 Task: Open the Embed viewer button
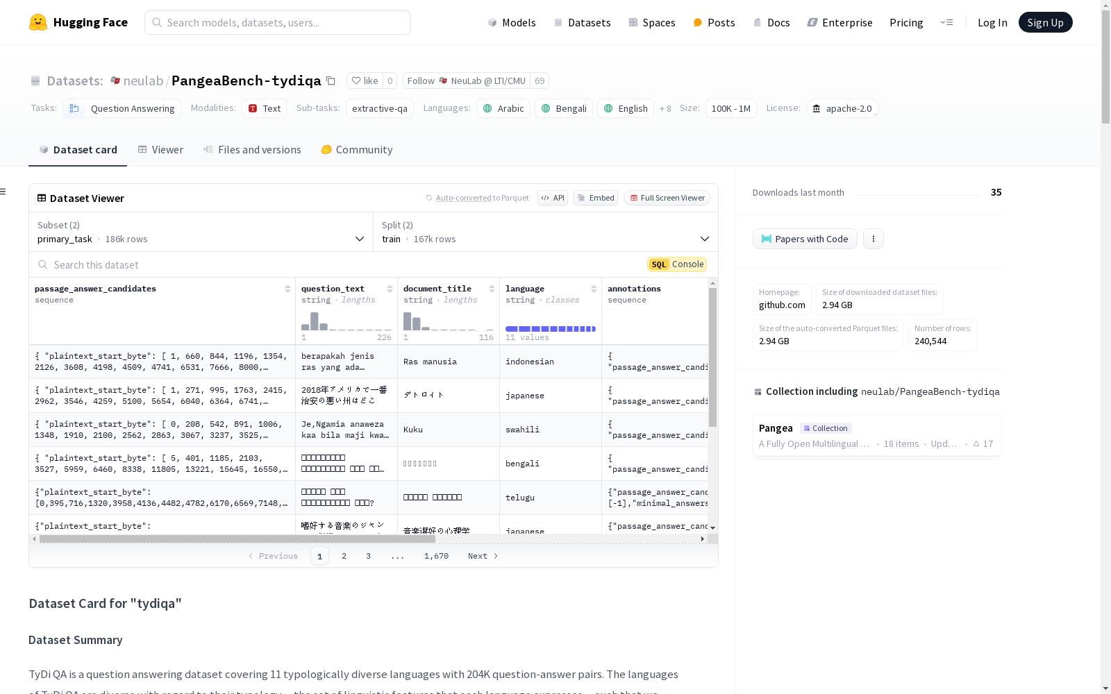tap(596, 198)
